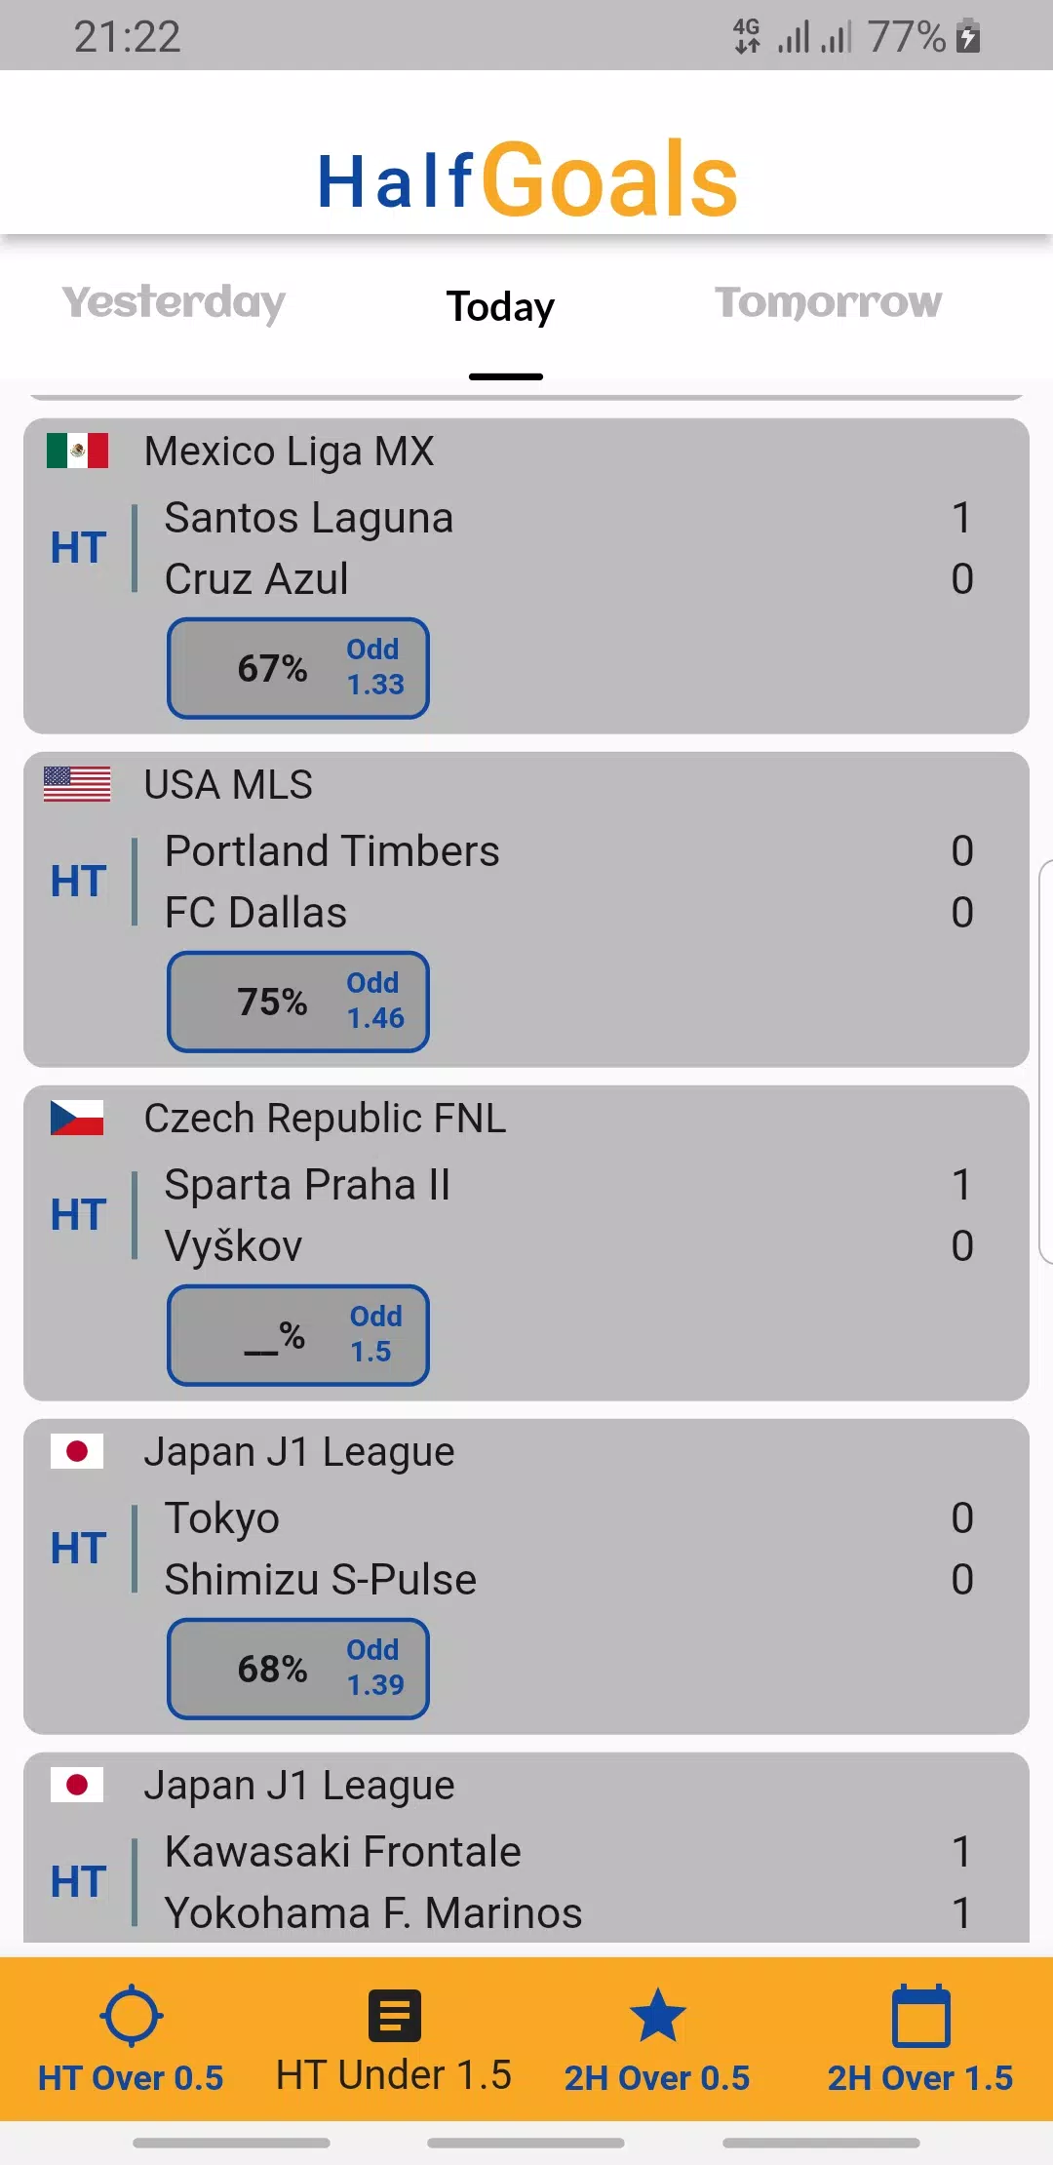Open the Santos Laguna vs Cruz Azul match
Screen dimensions: 1053x2165
526,548
